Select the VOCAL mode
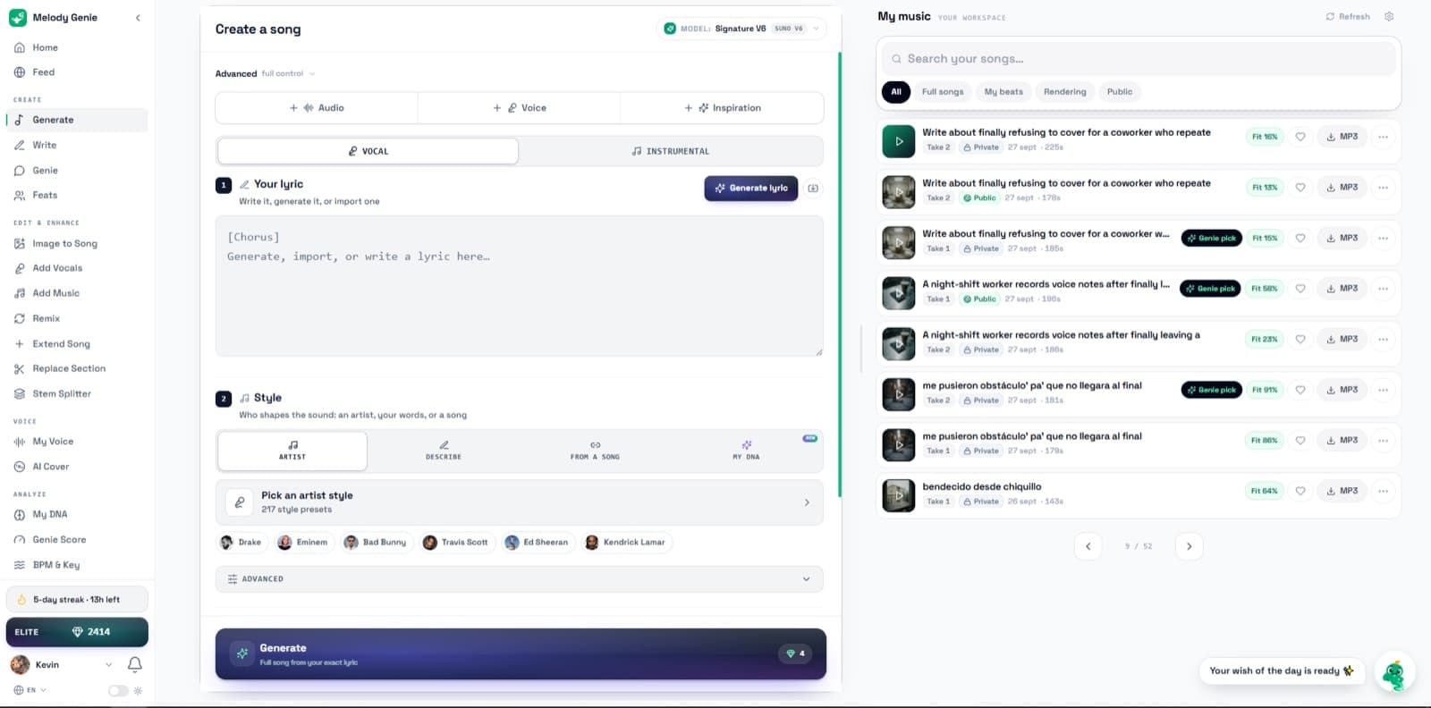1431x708 pixels. point(368,151)
